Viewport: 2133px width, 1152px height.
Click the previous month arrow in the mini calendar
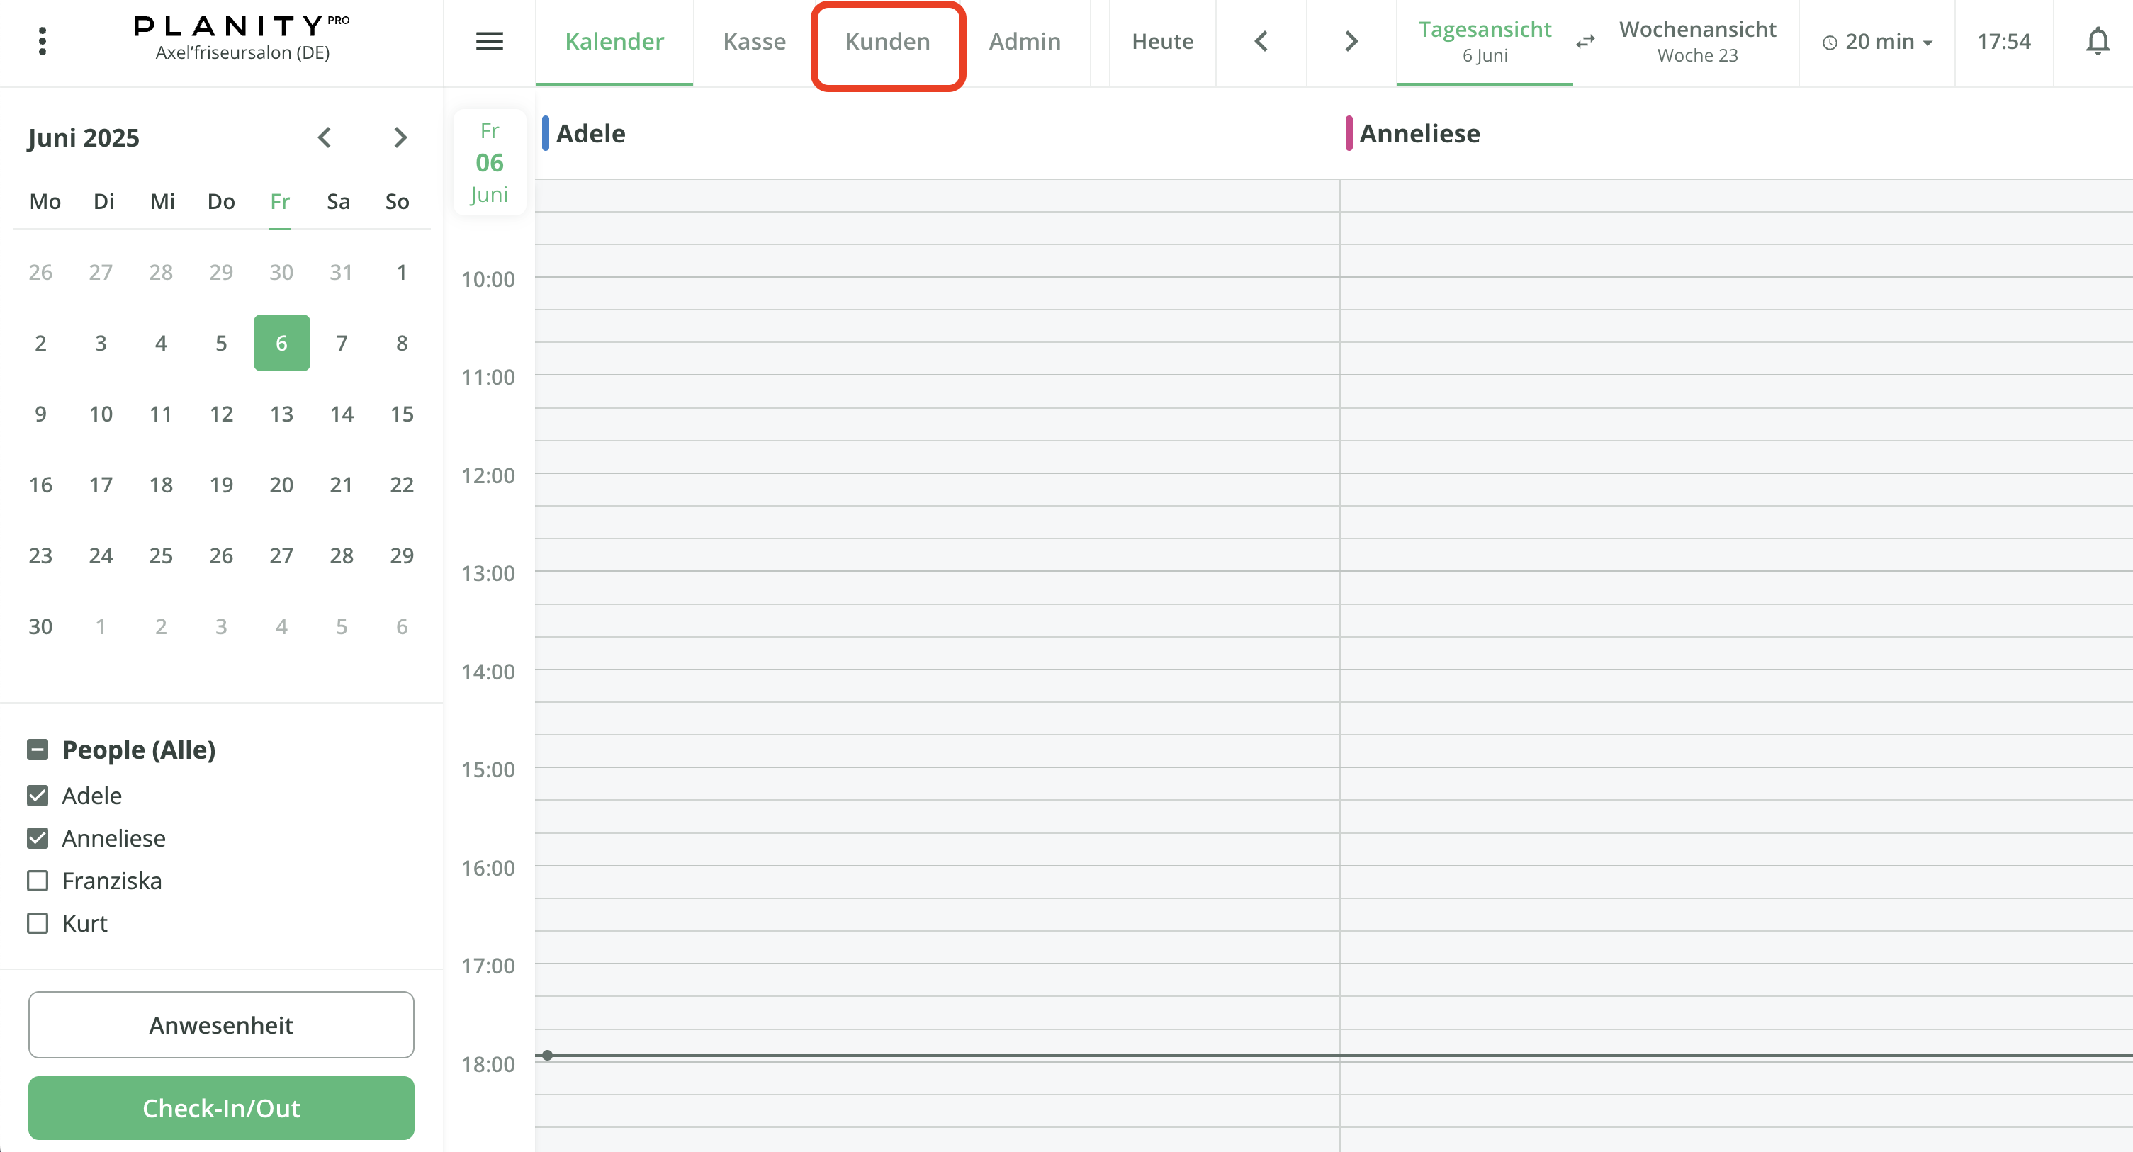point(325,137)
